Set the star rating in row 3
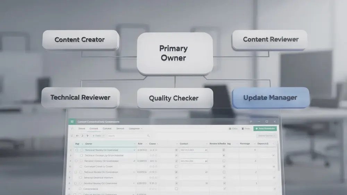The image size is (347, 195). [153, 155]
